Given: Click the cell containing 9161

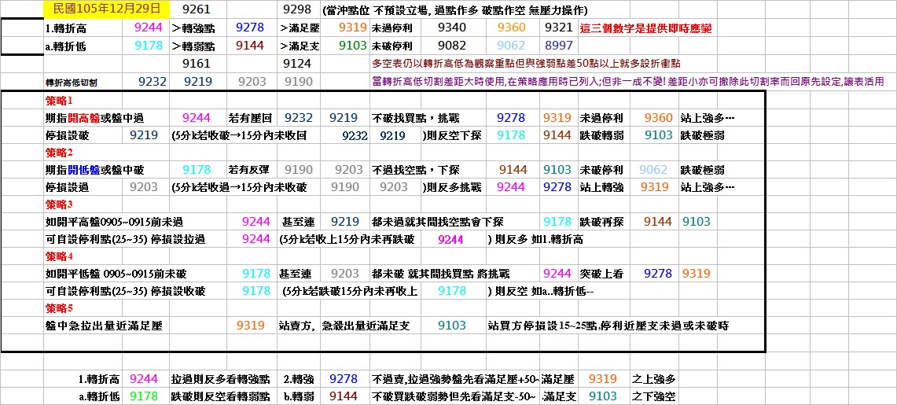Looking at the screenshot, I should (197, 64).
